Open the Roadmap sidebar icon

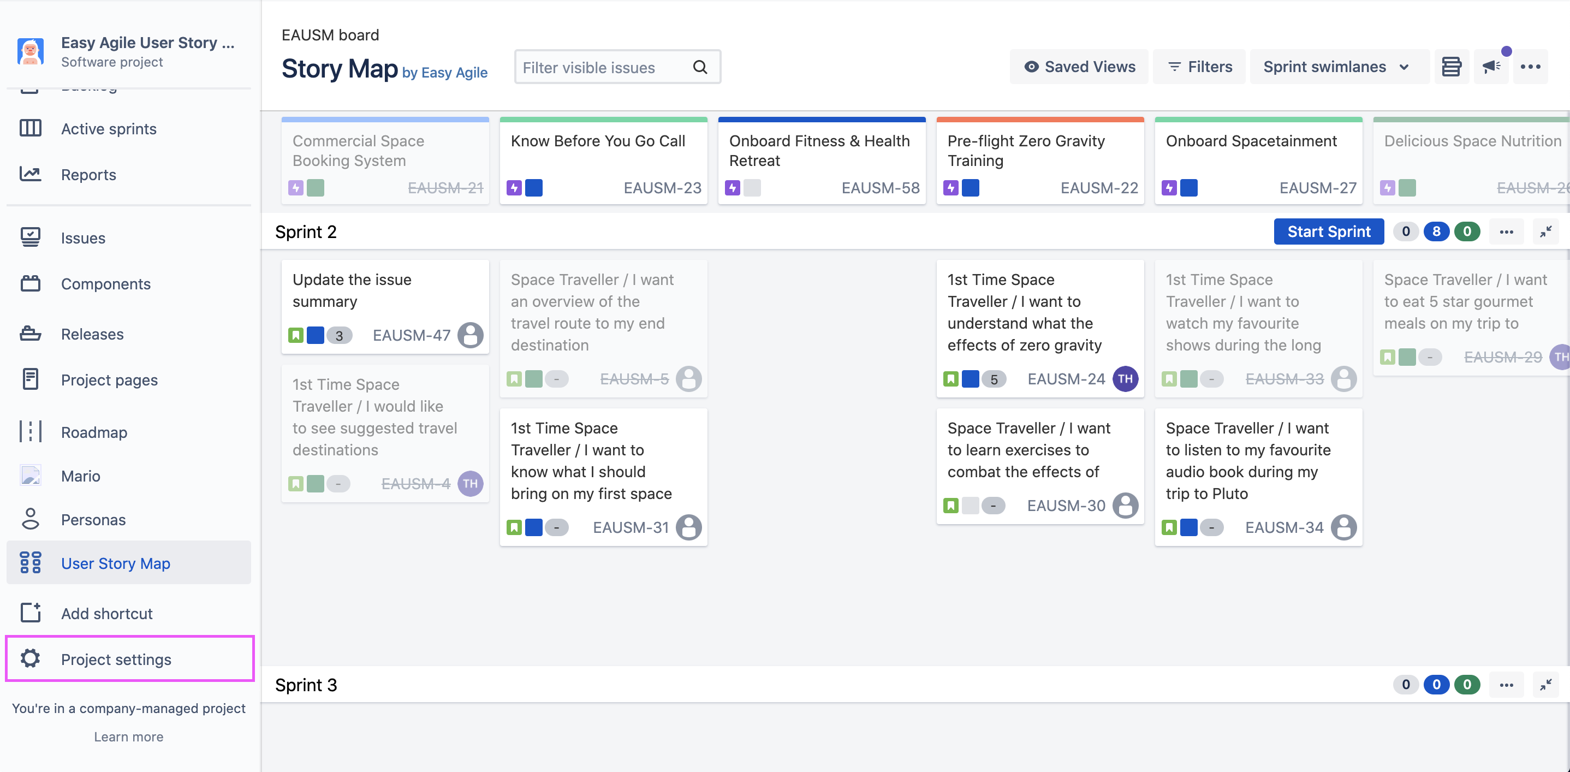30,431
